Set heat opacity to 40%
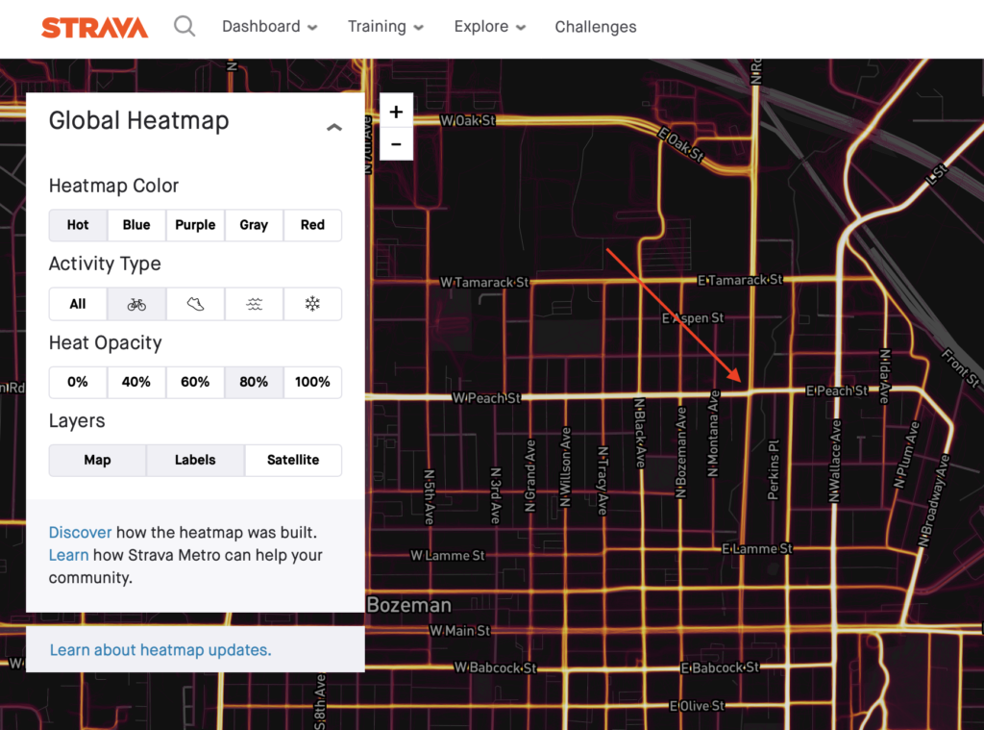Image resolution: width=984 pixels, height=730 pixels. (136, 382)
